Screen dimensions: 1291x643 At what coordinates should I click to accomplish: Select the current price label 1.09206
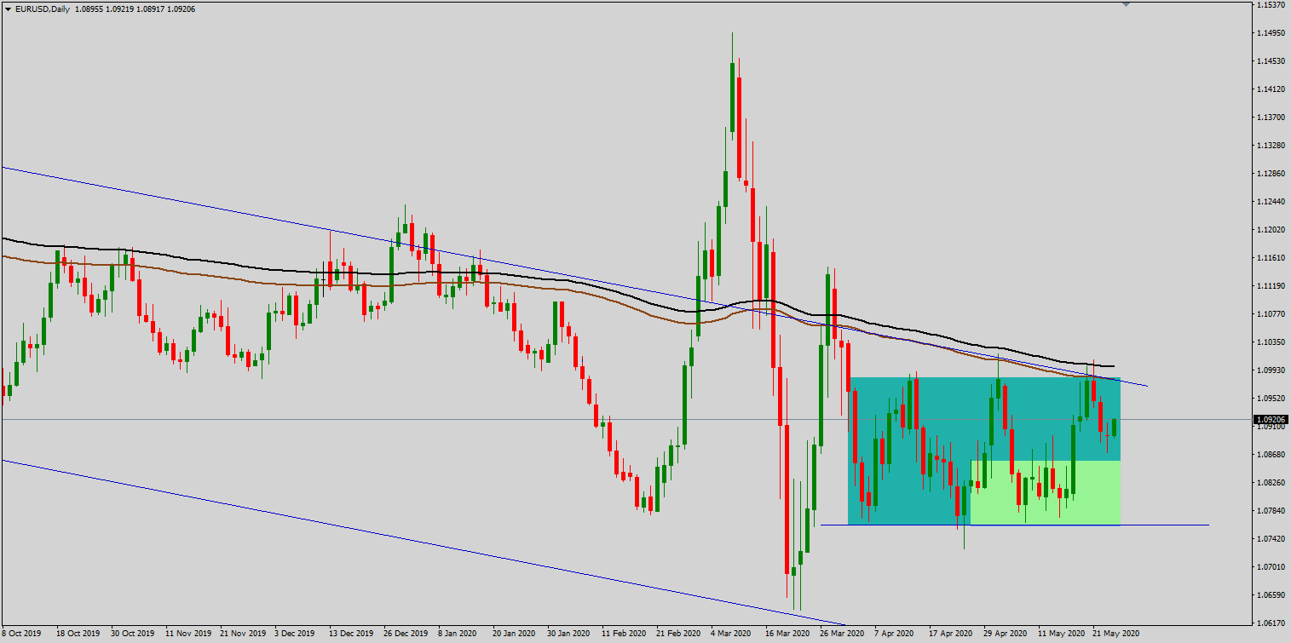(1270, 419)
